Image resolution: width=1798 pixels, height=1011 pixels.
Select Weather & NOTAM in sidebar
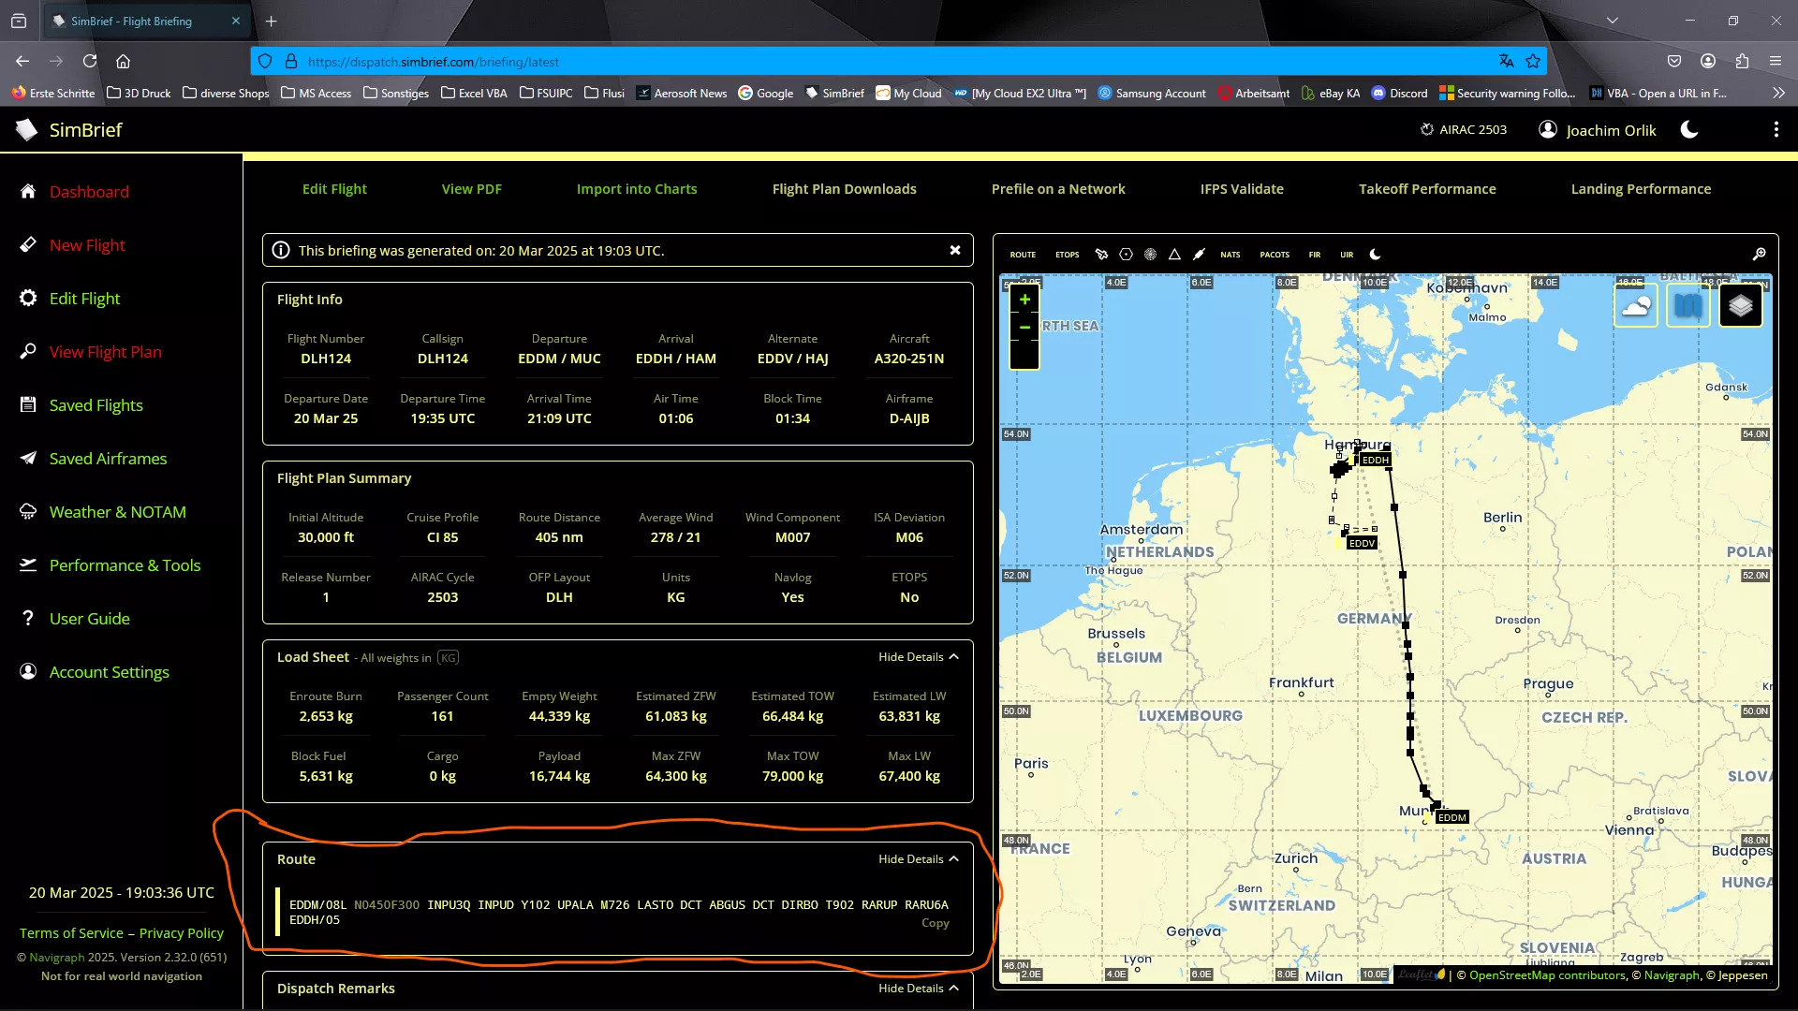[117, 512]
